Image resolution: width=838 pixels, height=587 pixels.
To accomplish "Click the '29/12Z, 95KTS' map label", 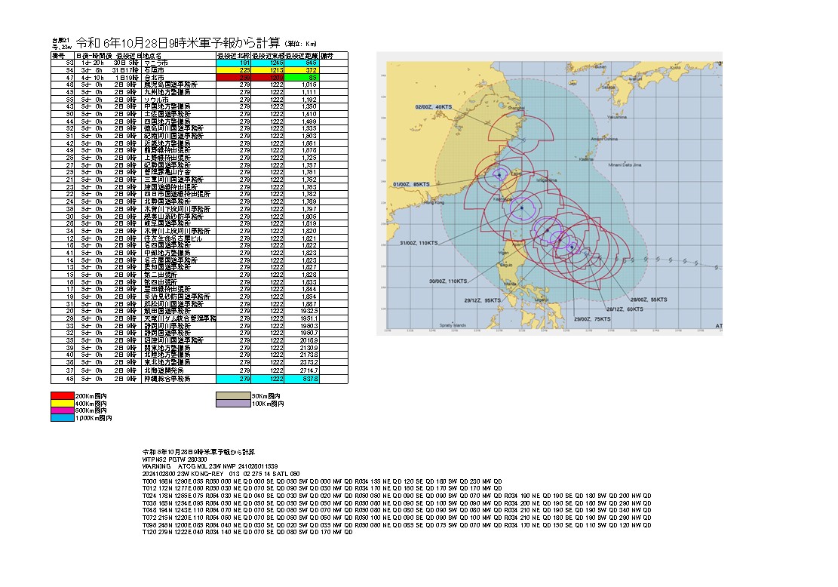I will click(x=483, y=300).
